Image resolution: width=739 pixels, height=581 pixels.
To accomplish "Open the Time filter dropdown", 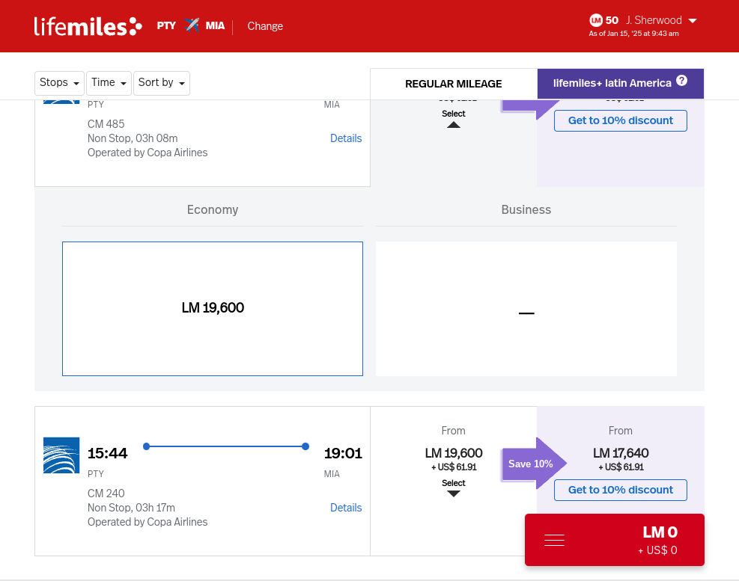I will pos(109,83).
